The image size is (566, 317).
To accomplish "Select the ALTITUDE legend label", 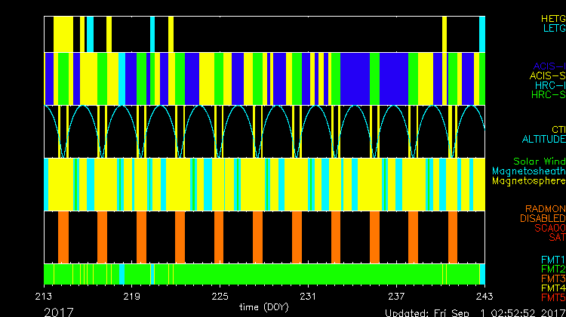I will click(543, 139).
